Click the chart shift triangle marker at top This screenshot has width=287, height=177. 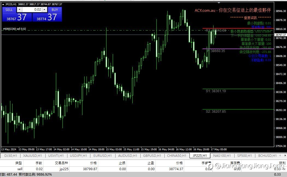pyautogui.click(x=219, y=3)
